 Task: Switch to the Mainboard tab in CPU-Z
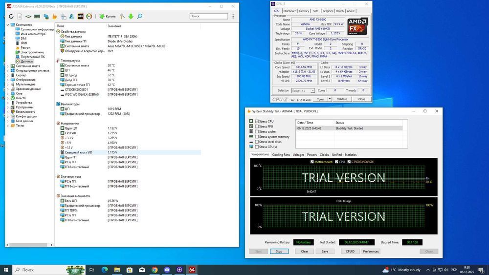pos(289,11)
